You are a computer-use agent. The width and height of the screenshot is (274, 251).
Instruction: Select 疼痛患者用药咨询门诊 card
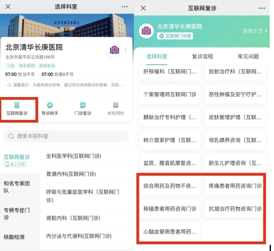(235, 186)
